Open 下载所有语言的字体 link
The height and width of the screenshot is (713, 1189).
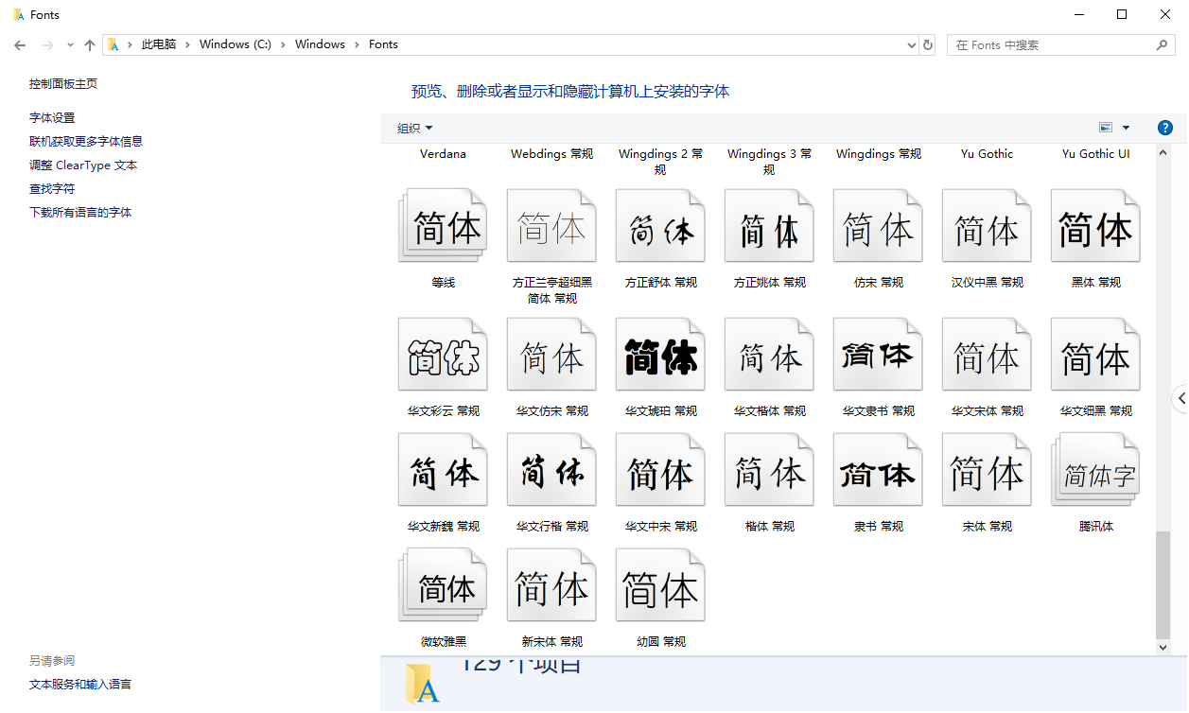[x=80, y=213]
